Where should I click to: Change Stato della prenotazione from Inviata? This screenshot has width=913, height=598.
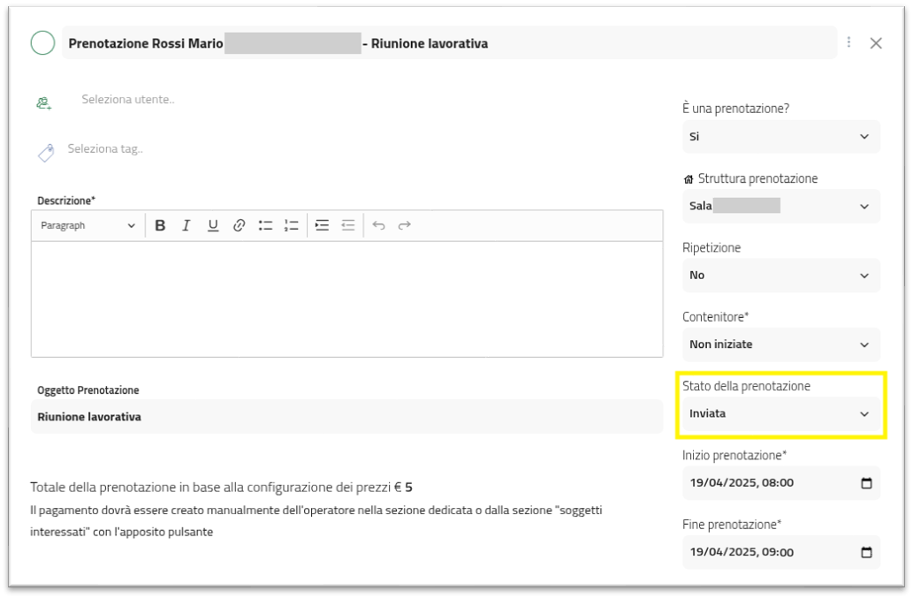(x=780, y=413)
